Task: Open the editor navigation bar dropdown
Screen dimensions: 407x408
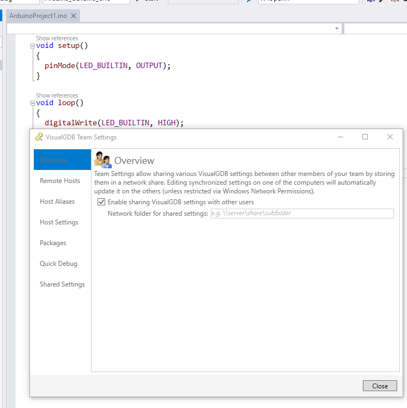Action: click(337, 28)
